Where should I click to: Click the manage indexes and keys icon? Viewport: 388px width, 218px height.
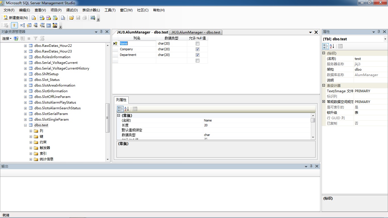(29, 25)
